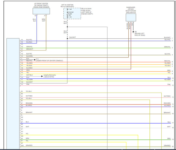Click pin label 2A
Screen dimensions: 176x150
coord(22,91)
